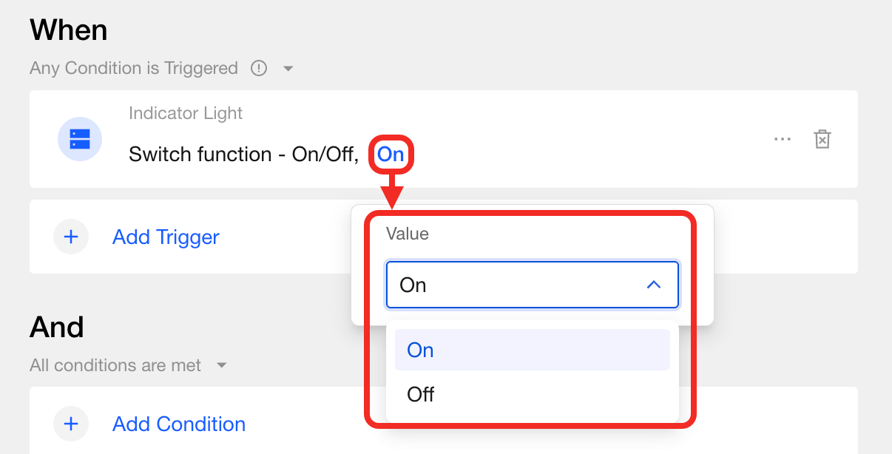The image size is (892, 454).
Task: Click the Value label in the popup
Action: coord(408,234)
